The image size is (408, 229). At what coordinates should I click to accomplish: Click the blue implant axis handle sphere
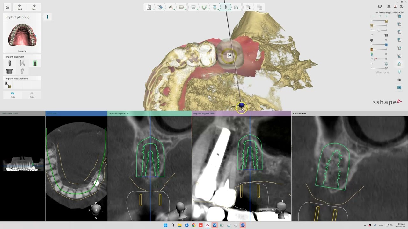(241, 105)
